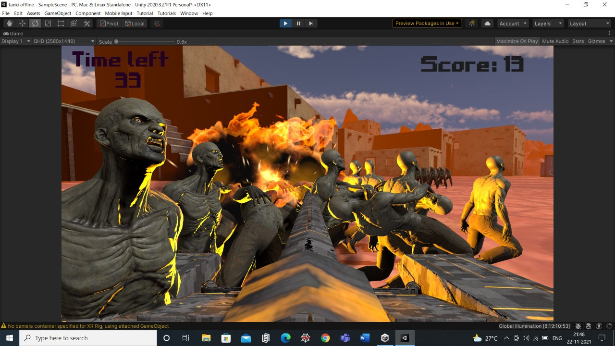Open Preview Packages in Use

(427, 23)
